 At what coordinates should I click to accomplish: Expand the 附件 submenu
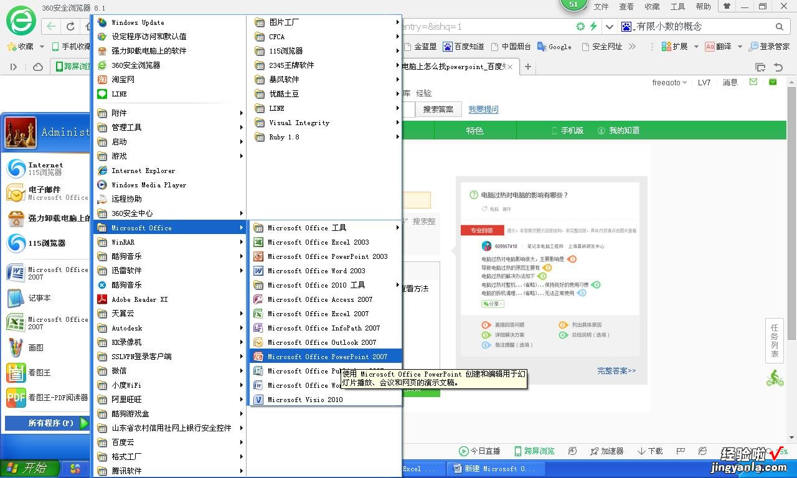[169, 113]
